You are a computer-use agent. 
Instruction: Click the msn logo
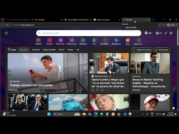click(12, 50)
